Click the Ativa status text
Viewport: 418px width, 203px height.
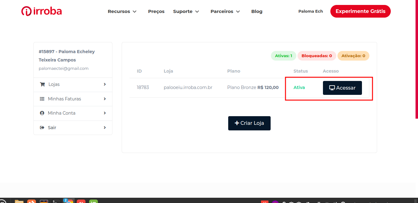point(299,87)
